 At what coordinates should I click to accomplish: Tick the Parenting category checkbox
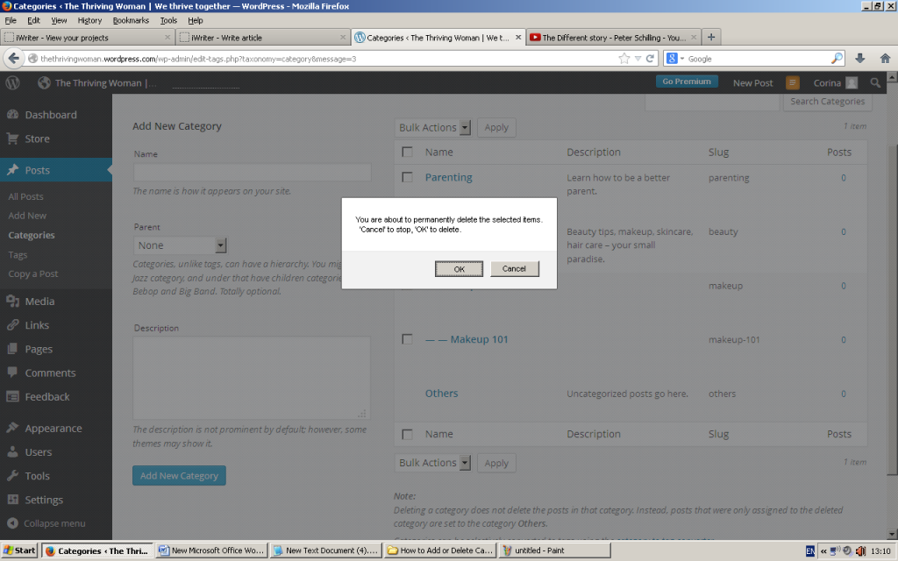click(407, 177)
